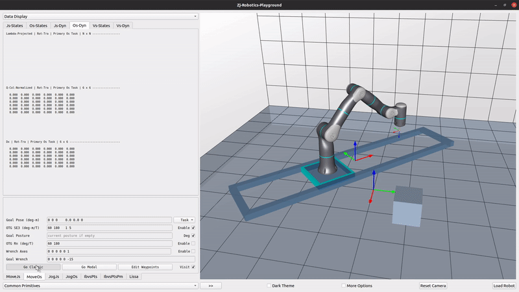Enable the OTG Rn checkbox

(193, 243)
